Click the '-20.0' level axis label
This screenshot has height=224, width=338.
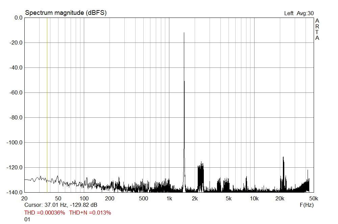[x=16, y=43]
